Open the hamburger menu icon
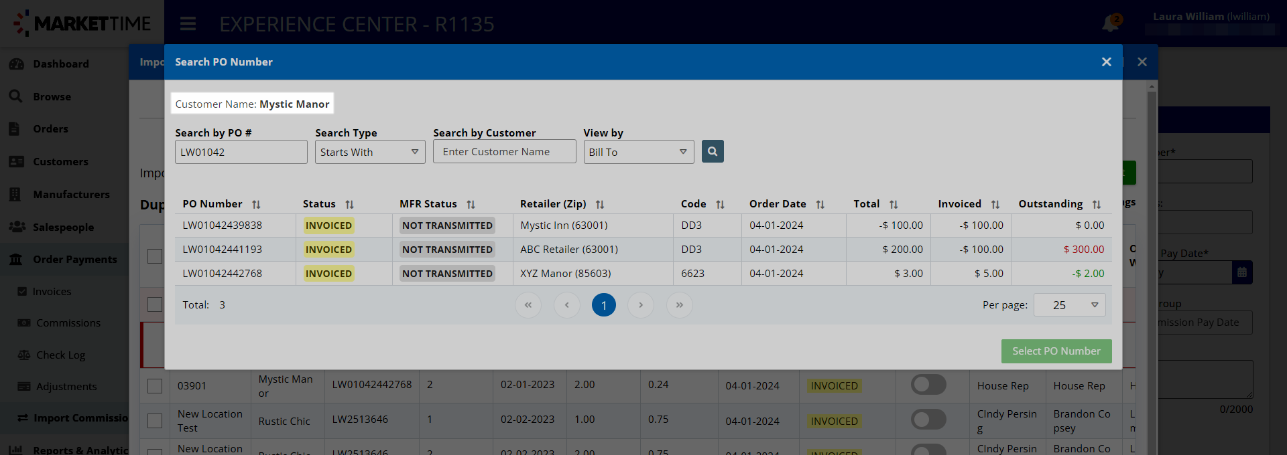The image size is (1287, 455). click(188, 24)
